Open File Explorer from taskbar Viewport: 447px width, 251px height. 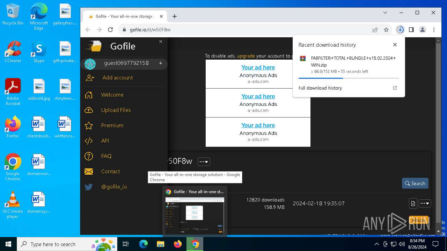(160, 244)
